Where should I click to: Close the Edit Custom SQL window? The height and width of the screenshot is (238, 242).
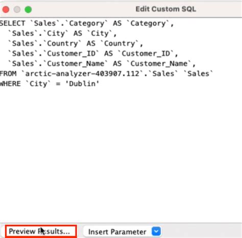[6, 10]
